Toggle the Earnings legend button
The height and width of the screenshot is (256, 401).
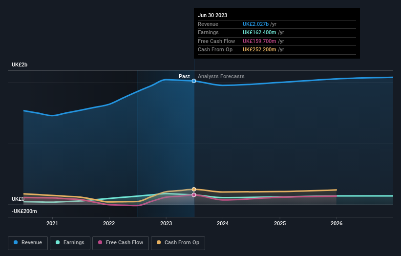pyautogui.click(x=70, y=243)
